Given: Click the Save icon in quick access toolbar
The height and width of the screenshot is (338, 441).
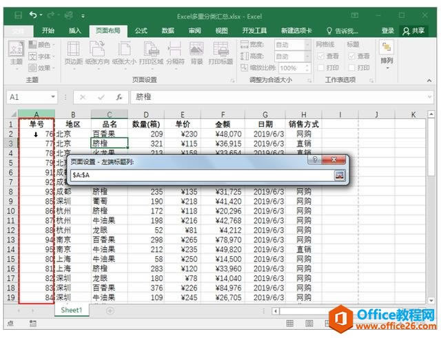Looking at the screenshot, I should pyautogui.click(x=19, y=15).
